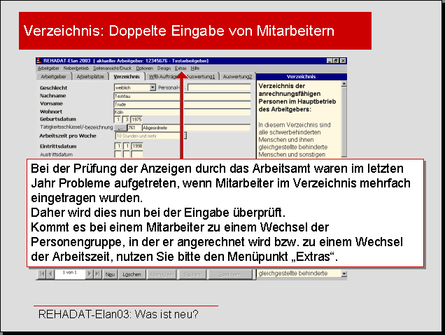
Task: Open the Geschlecht dropdown showing weiblich
Action: point(153,87)
